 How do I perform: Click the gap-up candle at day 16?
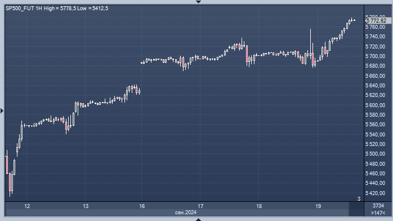coord(142,63)
